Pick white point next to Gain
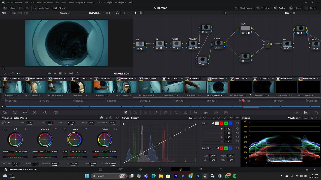 click(65, 129)
